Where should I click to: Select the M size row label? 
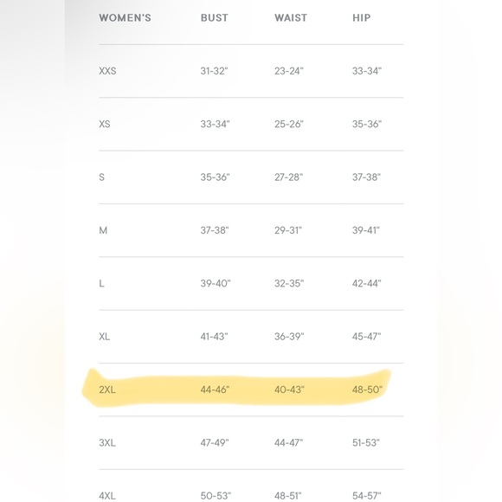coord(103,230)
